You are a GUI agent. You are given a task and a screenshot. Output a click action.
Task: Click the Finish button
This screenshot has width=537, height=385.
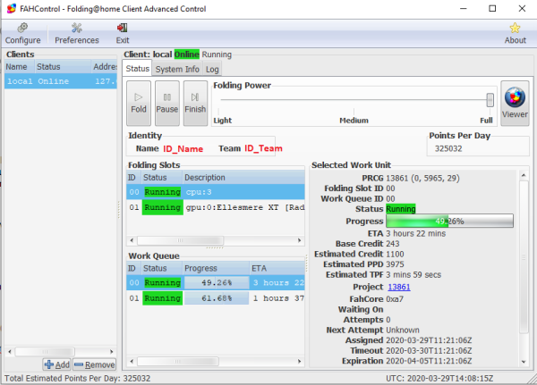click(195, 101)
